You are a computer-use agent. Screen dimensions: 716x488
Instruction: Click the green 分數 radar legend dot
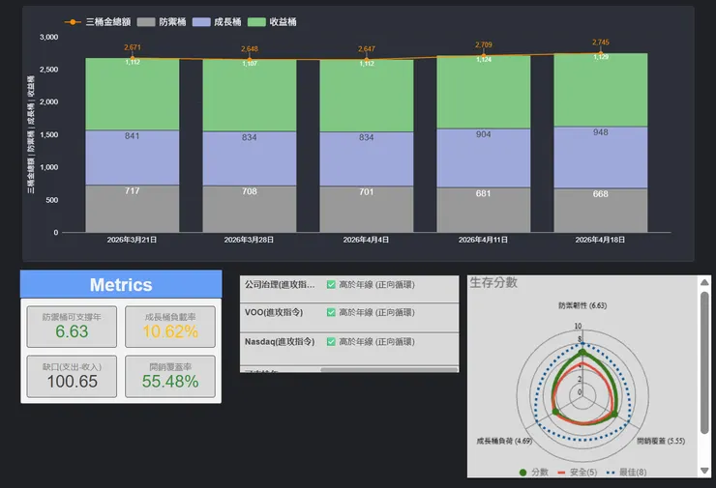coord(522,473)
